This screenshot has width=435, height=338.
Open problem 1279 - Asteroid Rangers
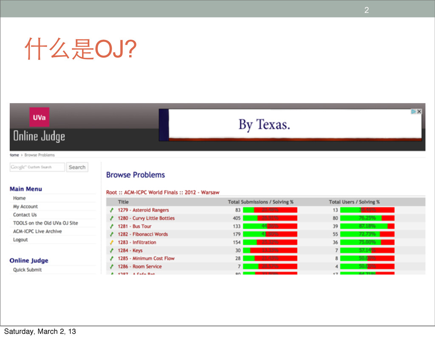143,210
